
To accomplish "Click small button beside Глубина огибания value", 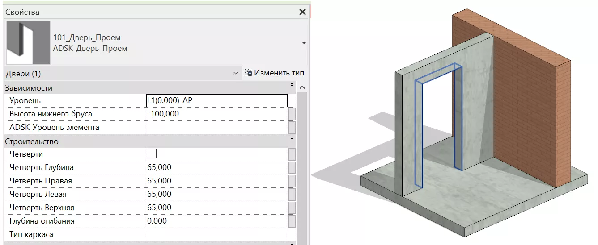I will tap(292, 221).
